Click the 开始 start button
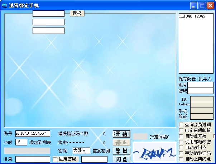 point(121,134)
